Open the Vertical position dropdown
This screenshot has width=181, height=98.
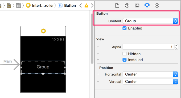click(x=150, y=82)
